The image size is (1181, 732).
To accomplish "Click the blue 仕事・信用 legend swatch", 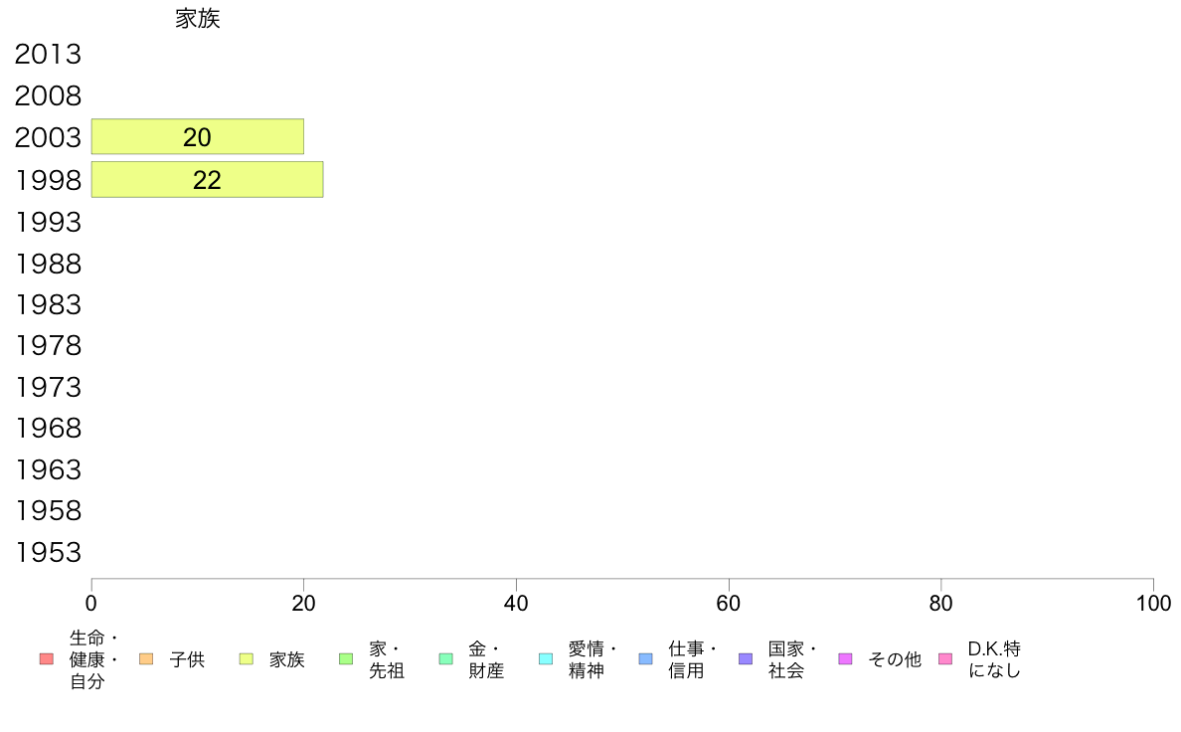I will coord(645,659).
